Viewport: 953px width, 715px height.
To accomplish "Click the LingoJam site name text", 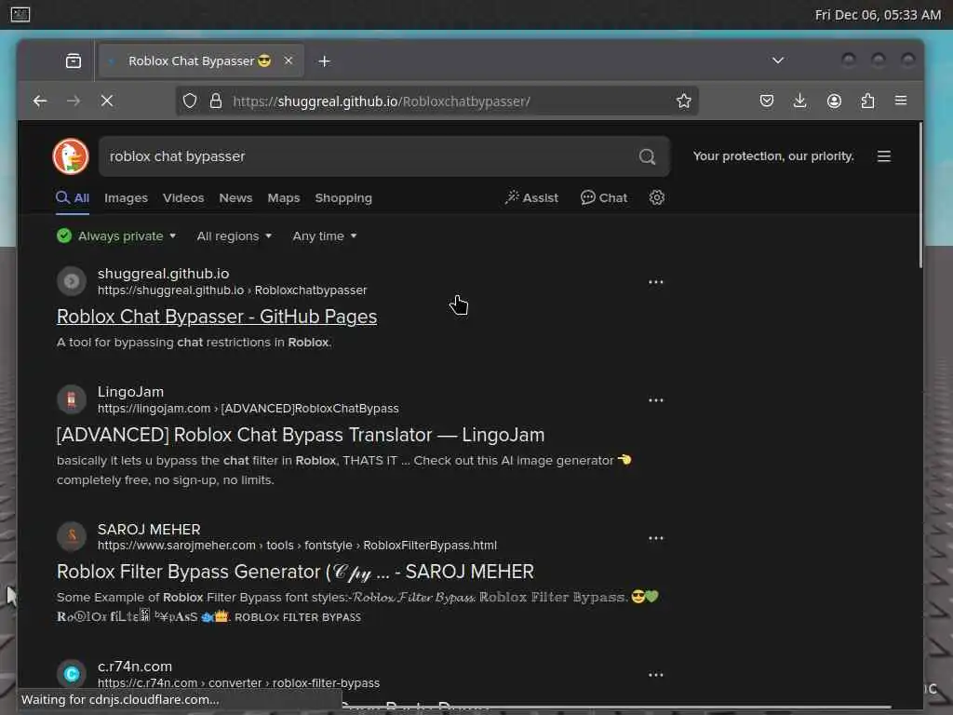I will (130, 392).
